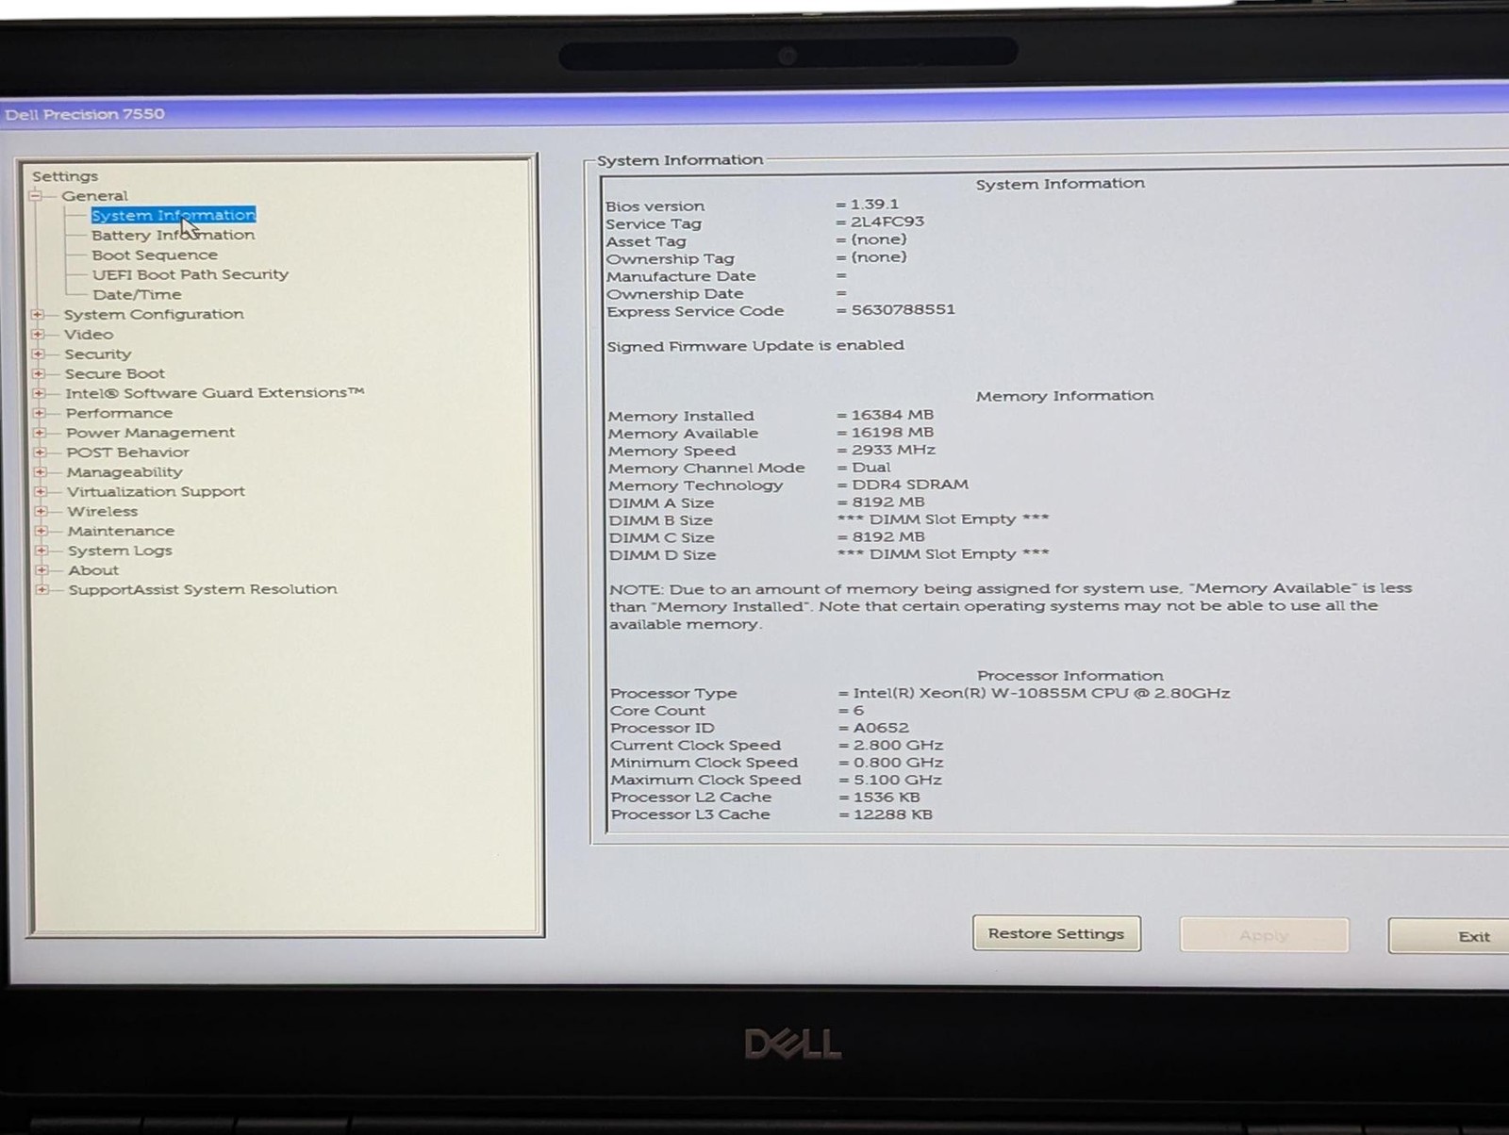Select Power Management category label
This screenshot has height=1135, width=1509.
pyautogui.click(x=151, y=433)
